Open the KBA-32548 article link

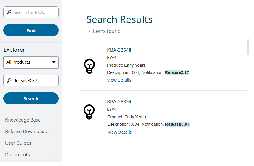pyautogui.click(x=119, y=50)
